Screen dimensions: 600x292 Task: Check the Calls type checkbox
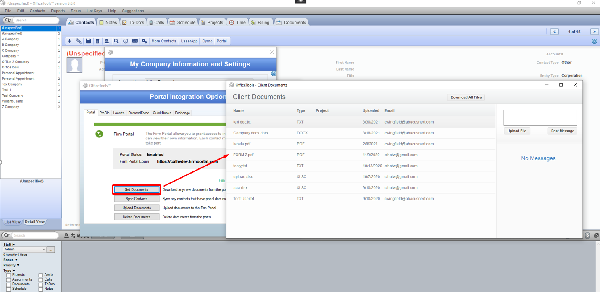click(x=41, y=280)
